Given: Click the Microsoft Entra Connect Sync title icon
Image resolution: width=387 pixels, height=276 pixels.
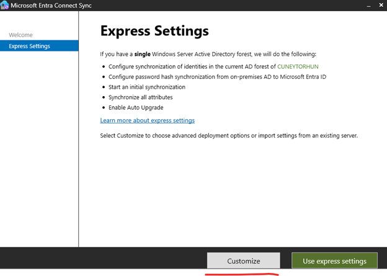Looking at the screenshot, I should click(6, 6).
